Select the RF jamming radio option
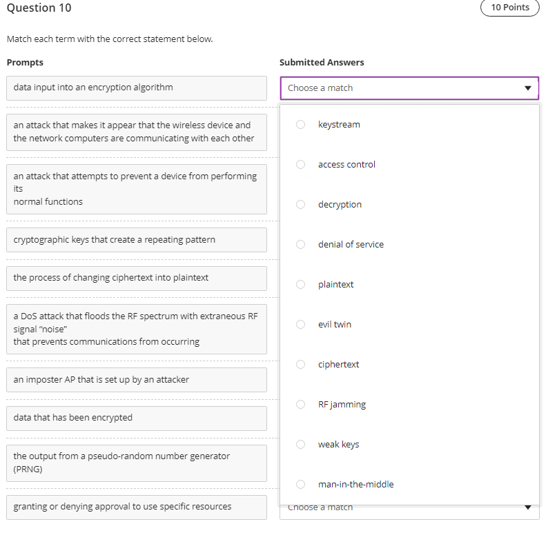 pos(300,405)
